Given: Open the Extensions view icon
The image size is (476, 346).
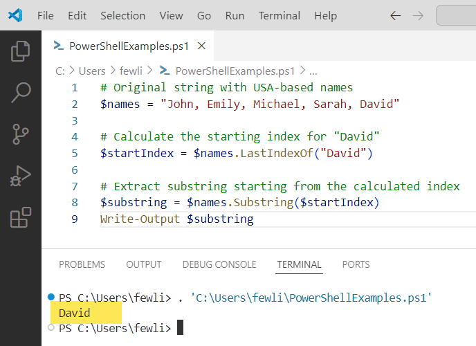Looking at the screenshot, I should [21, 217].
